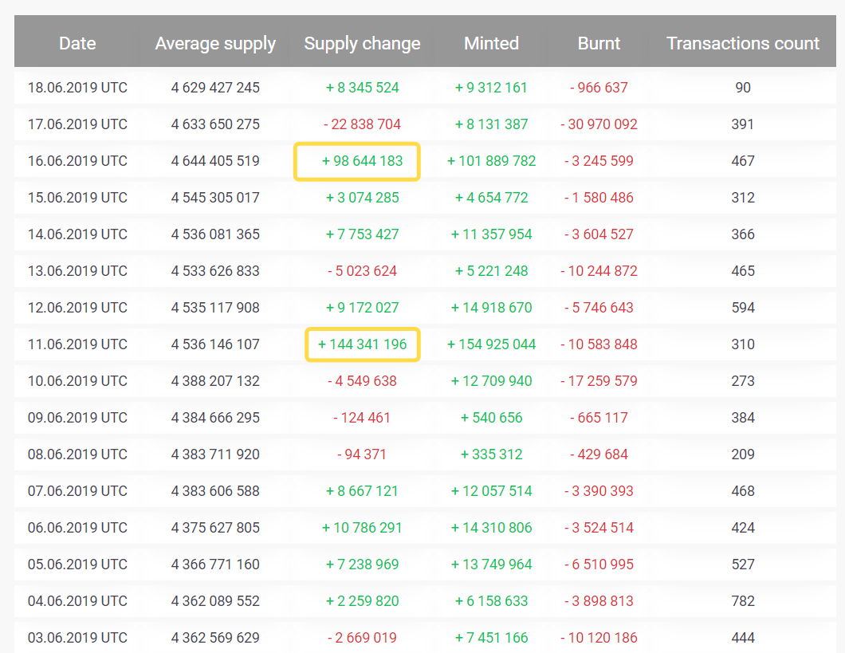
Task: Select the date 14.06.2019 UTC
Action: click(77, 234)
